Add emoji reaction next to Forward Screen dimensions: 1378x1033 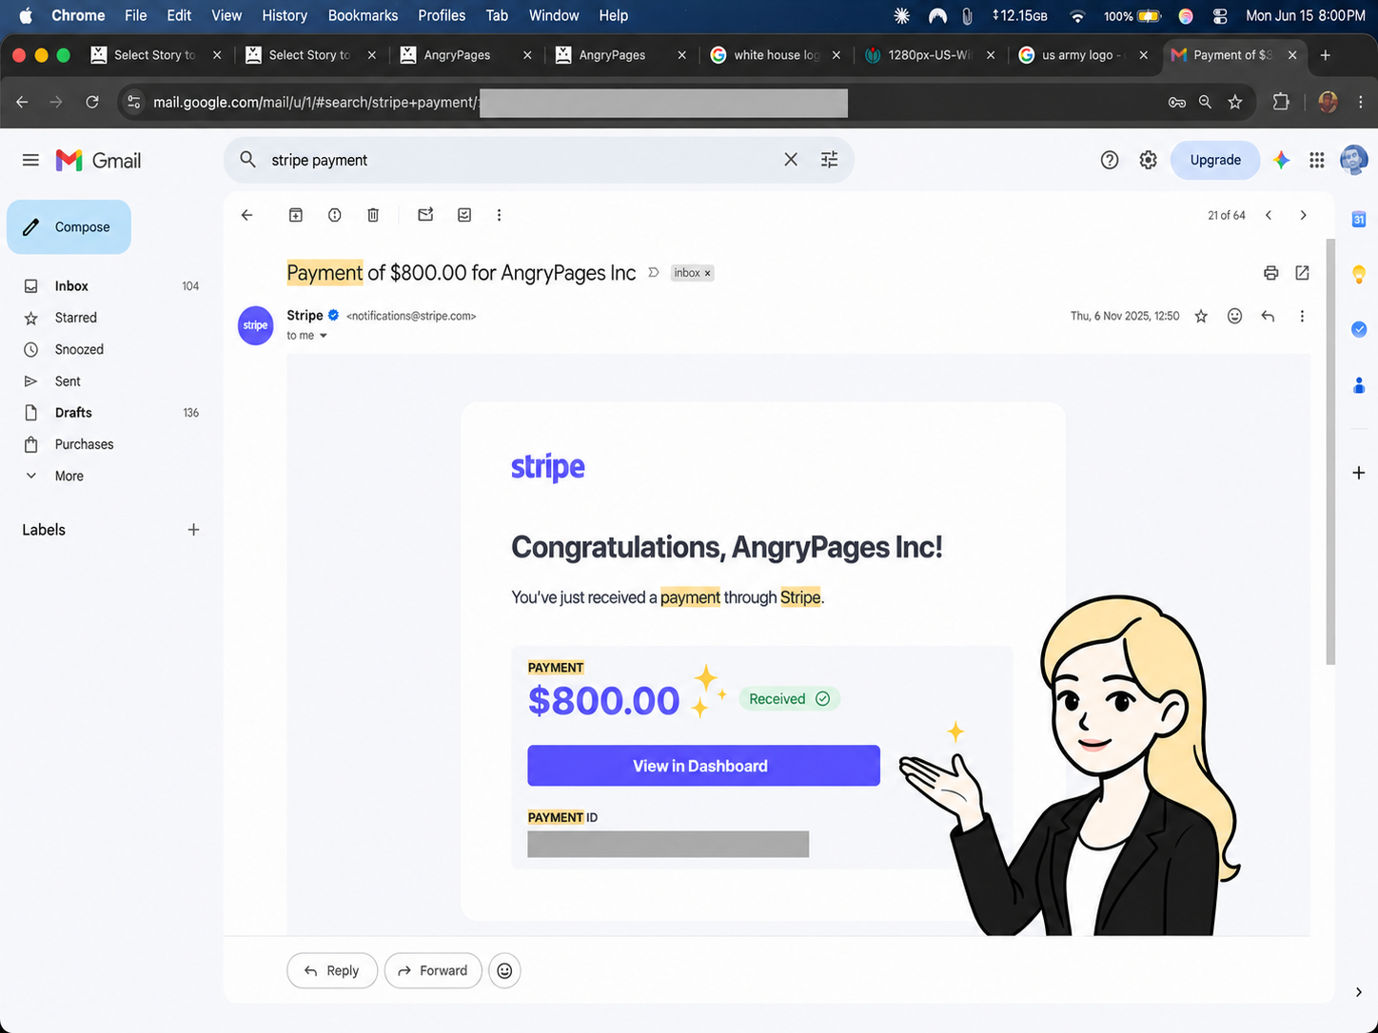click(x=504, y=970)
